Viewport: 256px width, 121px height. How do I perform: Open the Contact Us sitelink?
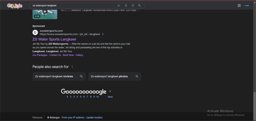55,55
